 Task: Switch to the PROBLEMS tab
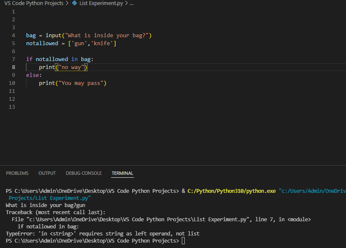tap(17, 173)
